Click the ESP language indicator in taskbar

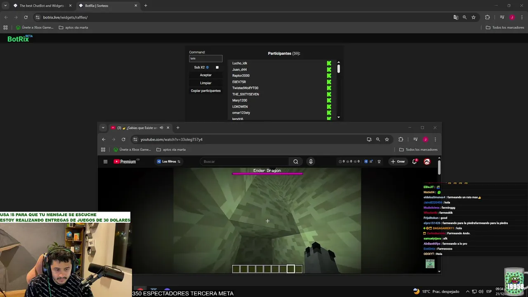pyautogui.click(x=489, y=291)
